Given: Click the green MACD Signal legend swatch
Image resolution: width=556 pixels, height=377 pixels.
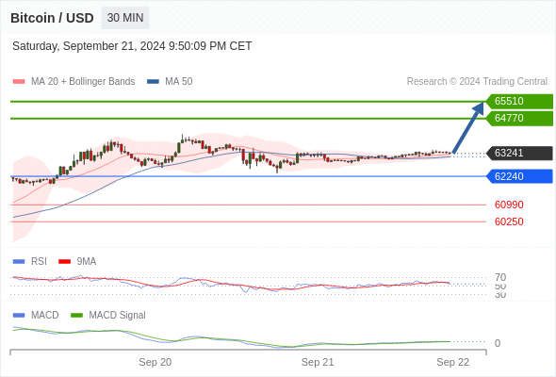Looking at the screenshot, I should (76, 316).
